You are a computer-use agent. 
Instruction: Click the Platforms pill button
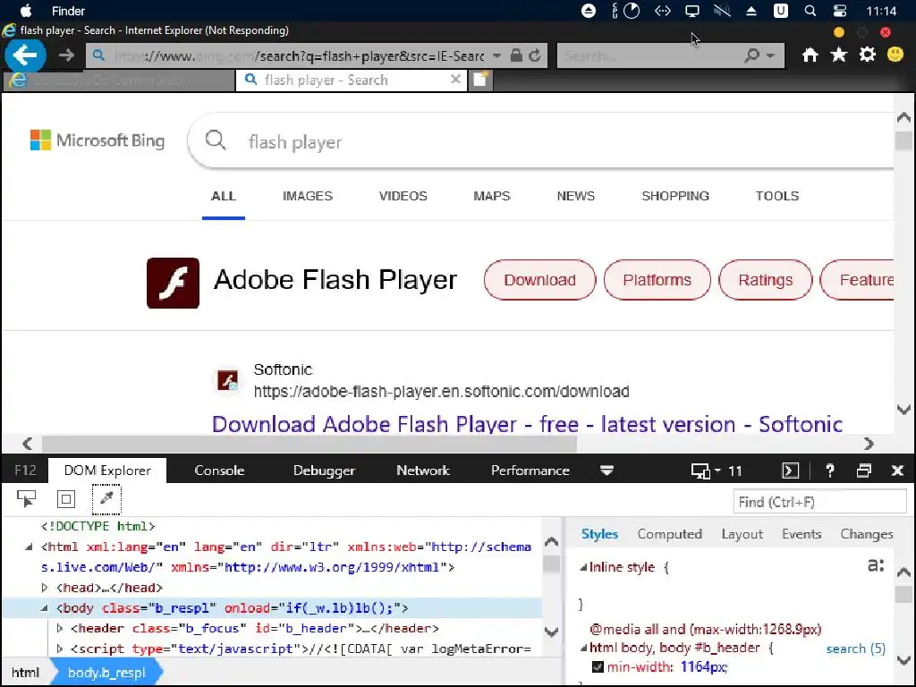pyautogui.click(x=657, y=280)
